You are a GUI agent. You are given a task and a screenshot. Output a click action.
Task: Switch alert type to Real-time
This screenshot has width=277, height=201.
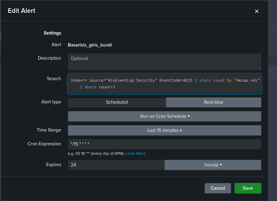coord(214,102)
